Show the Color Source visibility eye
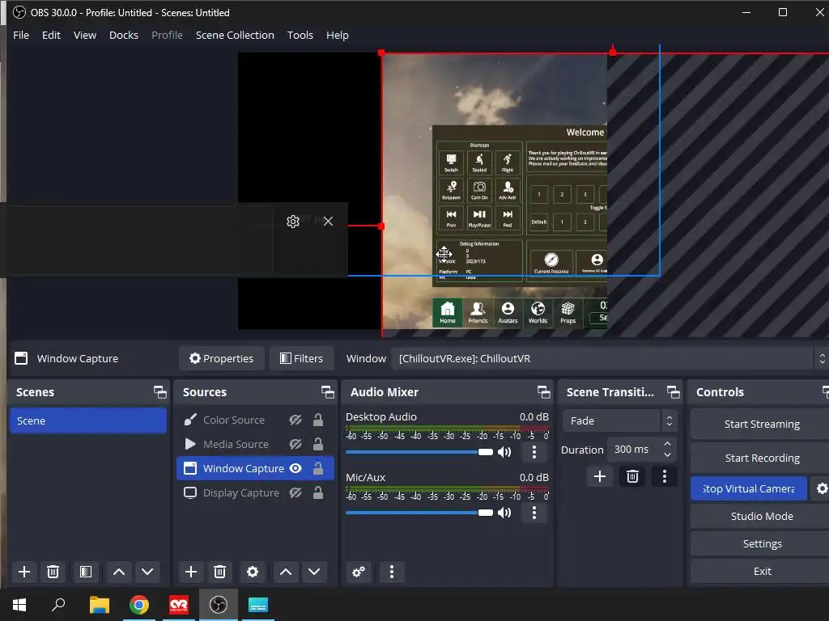 [295, 420]
